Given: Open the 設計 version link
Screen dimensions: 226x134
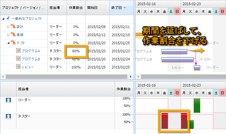Looking at the screenshot, I should [x=20, y=27].
